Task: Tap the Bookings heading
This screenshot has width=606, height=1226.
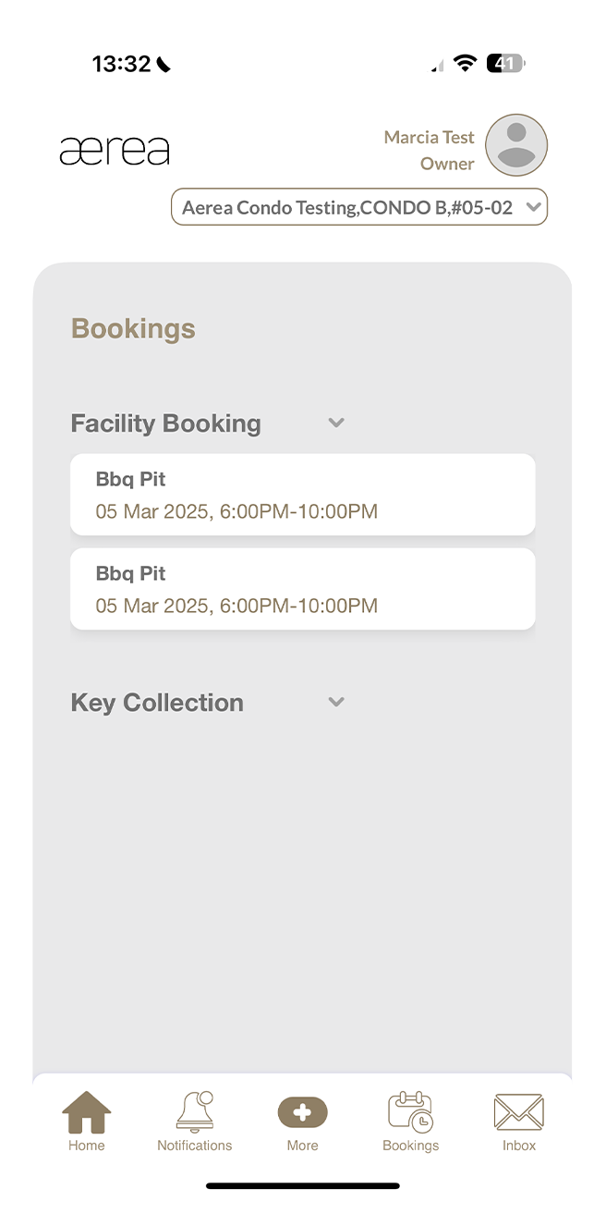Action: coord(132,328)
